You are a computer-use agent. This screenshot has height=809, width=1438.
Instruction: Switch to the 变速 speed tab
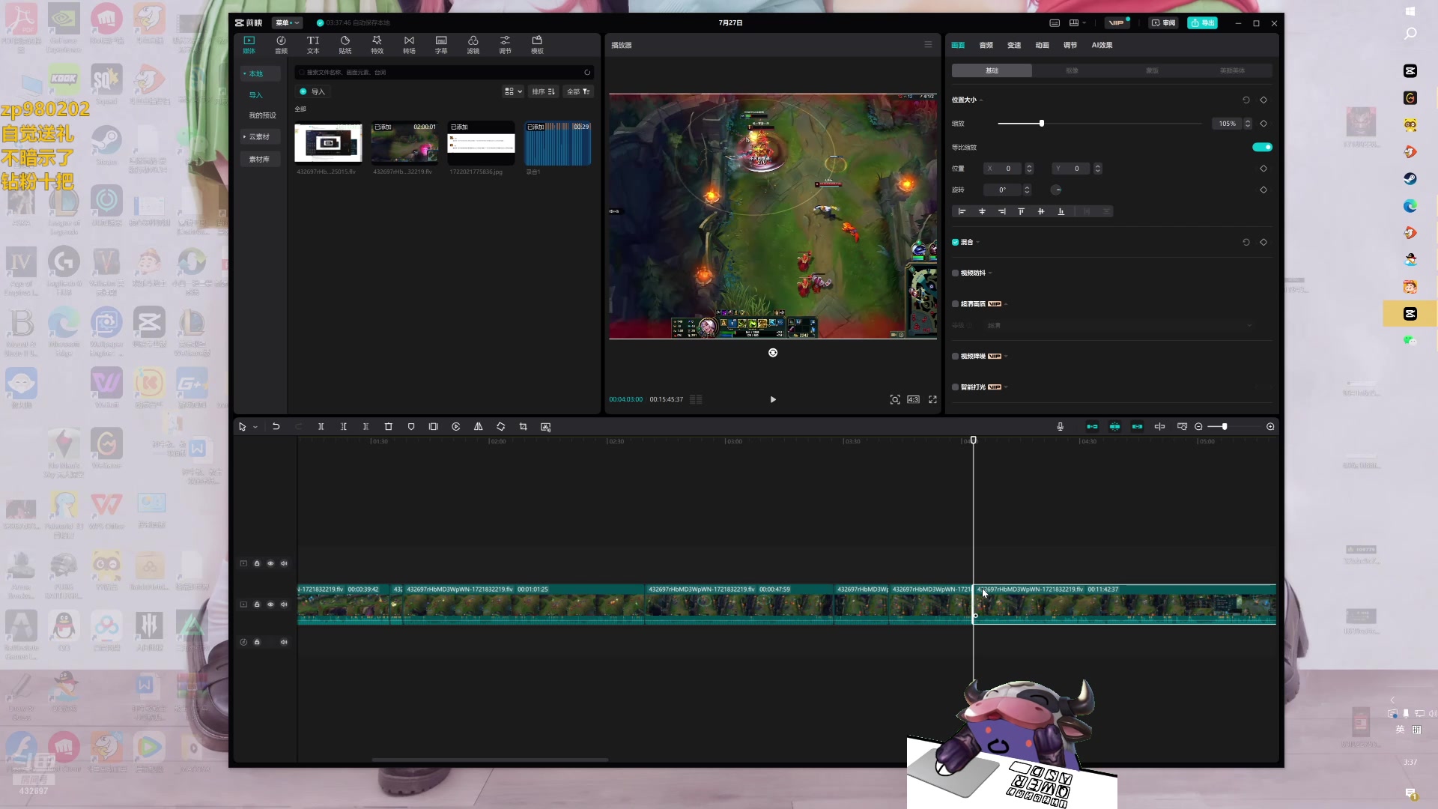point(1014,46)
